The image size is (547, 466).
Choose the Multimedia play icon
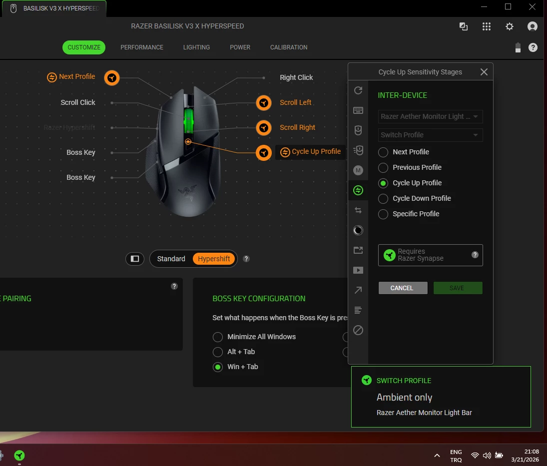(x=358, y=270)
